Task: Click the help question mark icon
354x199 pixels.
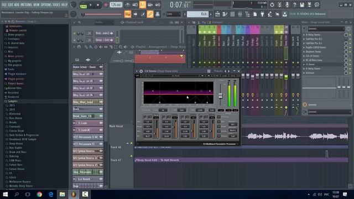Action: point(294,5)
